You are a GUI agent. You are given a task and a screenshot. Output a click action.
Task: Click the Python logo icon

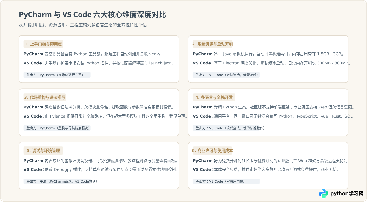tap(324, 194)
